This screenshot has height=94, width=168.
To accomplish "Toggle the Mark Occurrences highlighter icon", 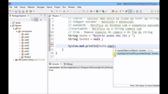I will pos(130,11).
